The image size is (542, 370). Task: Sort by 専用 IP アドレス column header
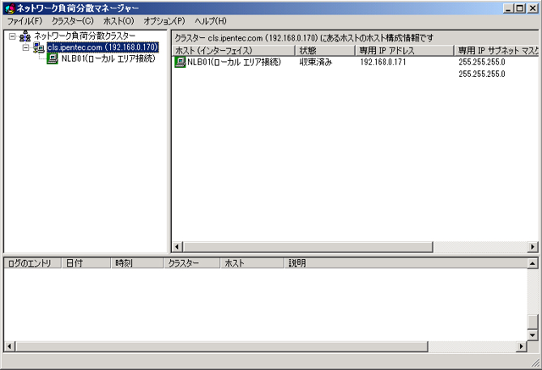pyautogui.click(x=405, y=51)
